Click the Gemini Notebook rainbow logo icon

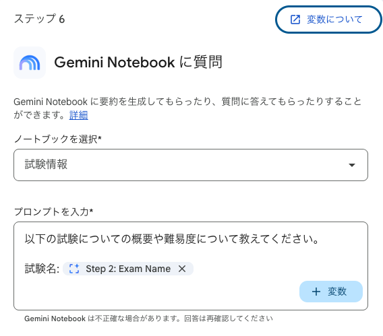pyautogui.click(x=30, y=63)
